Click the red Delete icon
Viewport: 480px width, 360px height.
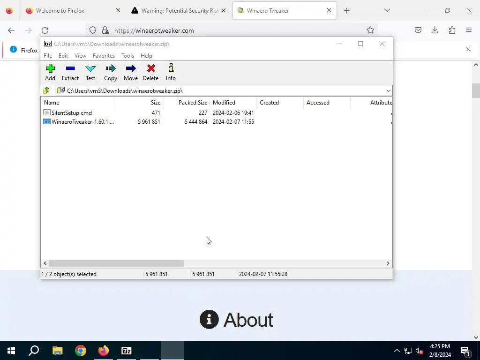pyautogui.click(x=151, y=68)
